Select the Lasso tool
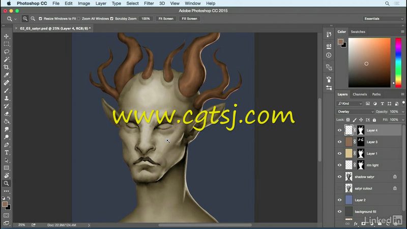The height and width of the screenshot is (229, 407). coord(7,52)
